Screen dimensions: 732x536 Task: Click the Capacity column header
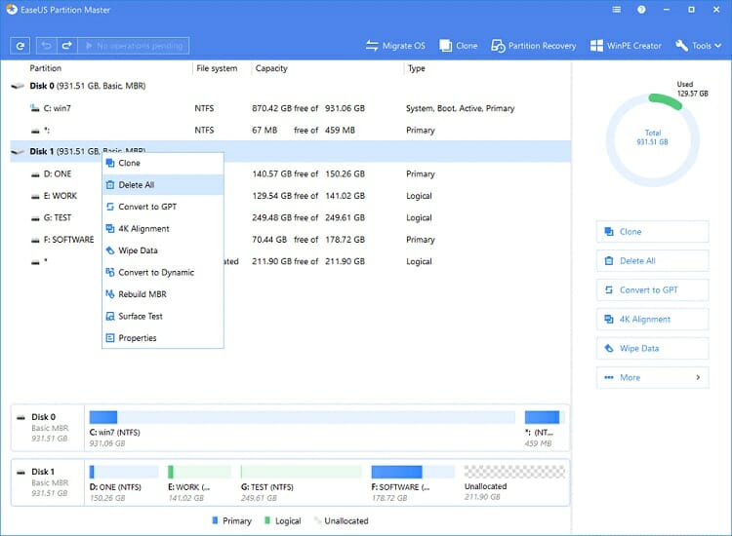(271, 68)
